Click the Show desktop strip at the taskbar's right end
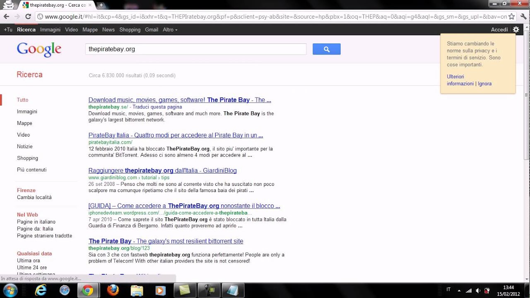This screenshot has width=530, height=298. pyautogui.click(x=527, y=291)
